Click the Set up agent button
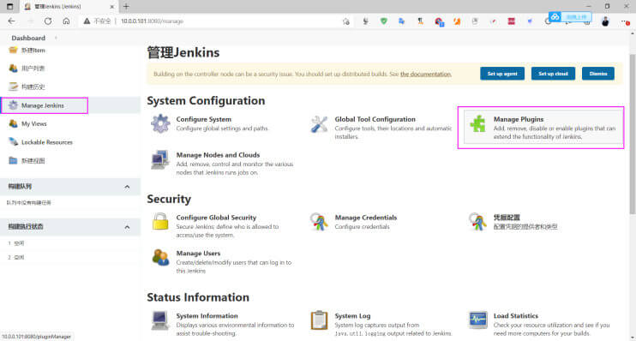Image resolution: width=636 pixels, height=341 pixels. 502,74
